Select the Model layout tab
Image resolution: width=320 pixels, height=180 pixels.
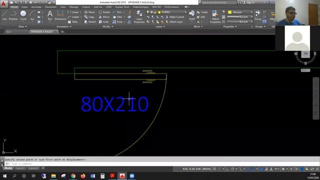[x=8, y=168]
